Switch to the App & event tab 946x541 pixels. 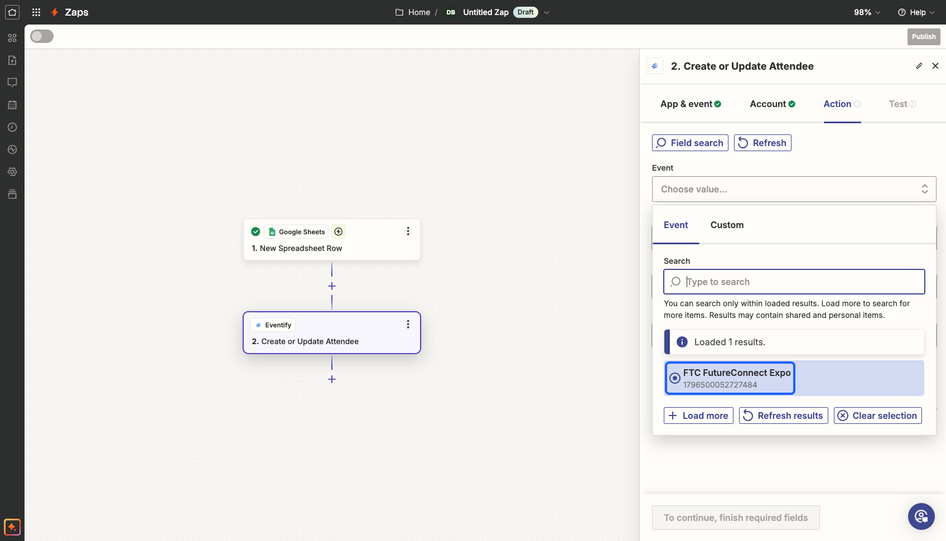691,104
